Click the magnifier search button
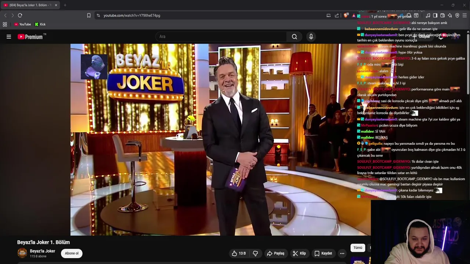The width and height of the screenshot is (470, 264). coord(294,37)
